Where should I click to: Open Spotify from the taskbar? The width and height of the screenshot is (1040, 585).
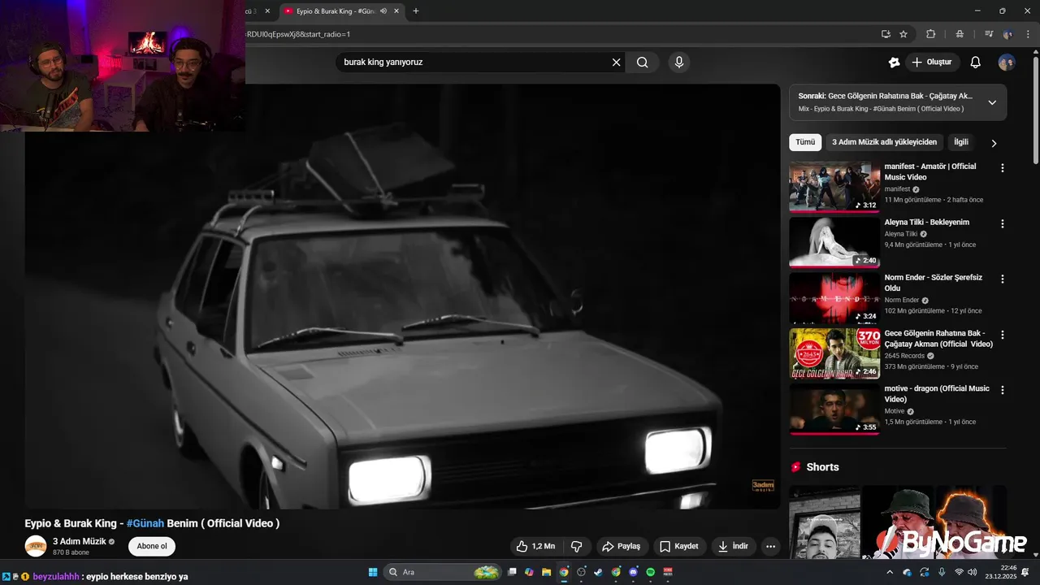pyautogui.click(x=651, y=572)
